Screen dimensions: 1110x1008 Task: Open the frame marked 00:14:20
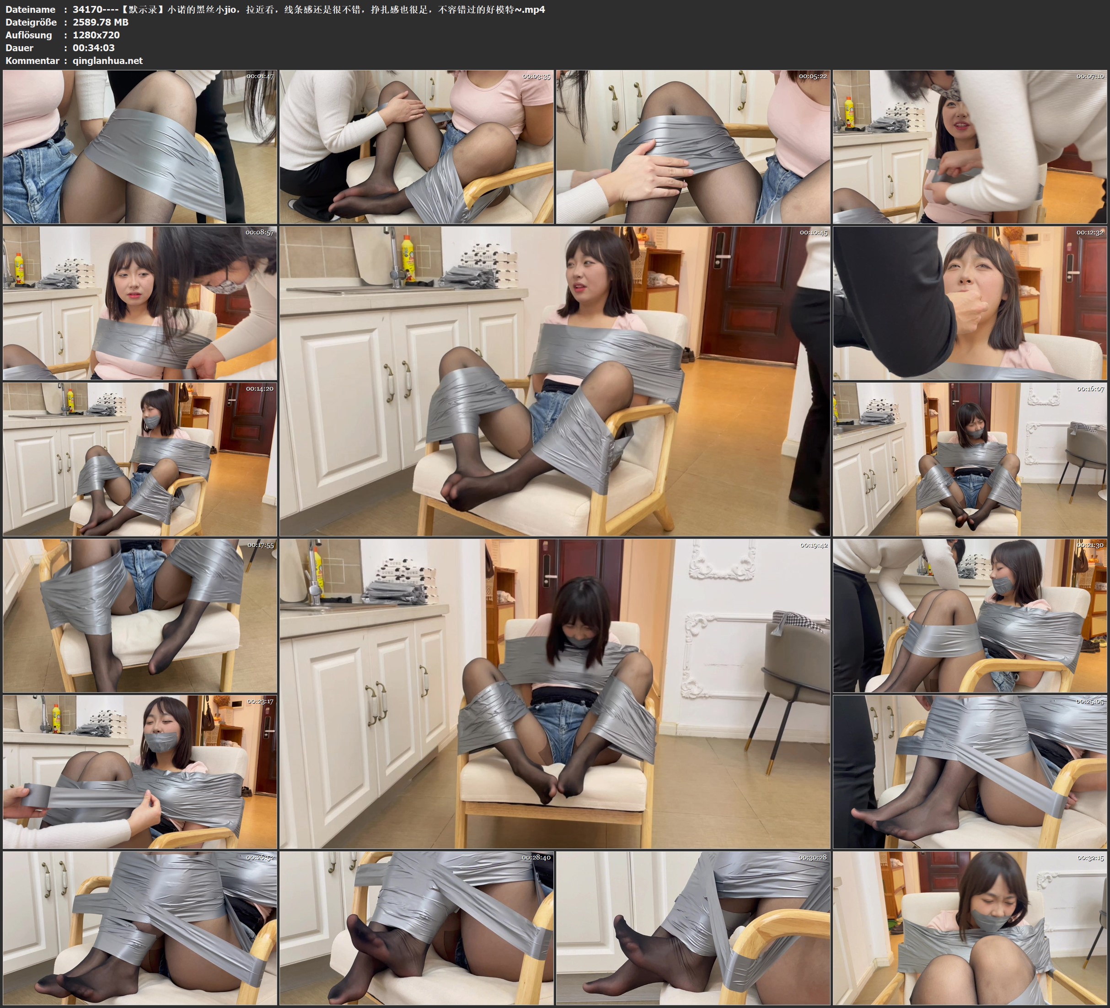(140, 459)
